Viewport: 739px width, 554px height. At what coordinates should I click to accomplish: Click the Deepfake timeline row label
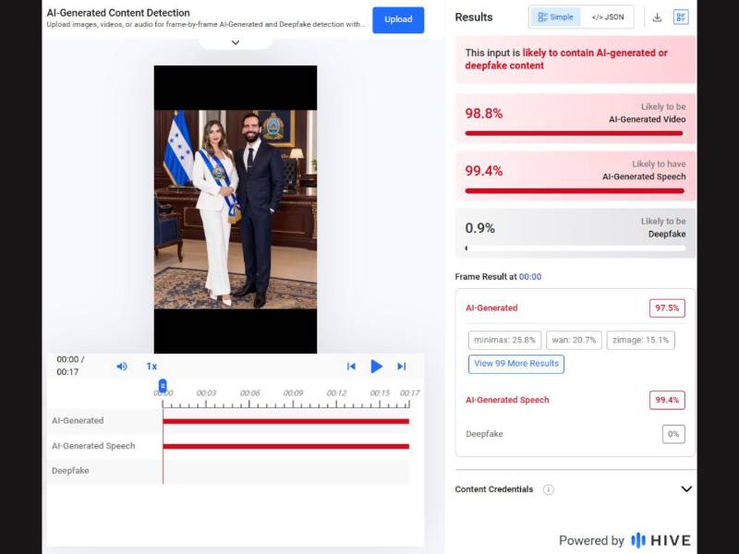(x=70, y=471)
